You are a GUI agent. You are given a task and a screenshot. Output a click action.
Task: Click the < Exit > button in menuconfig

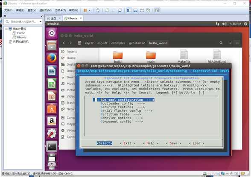pos(127,143)
